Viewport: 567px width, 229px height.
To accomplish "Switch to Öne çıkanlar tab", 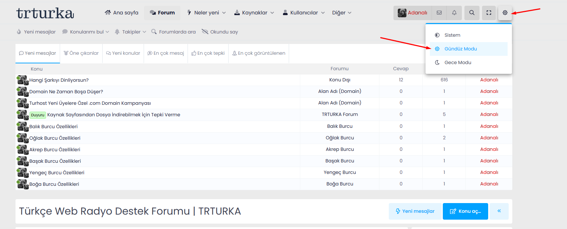I will [x=81, y=53].
